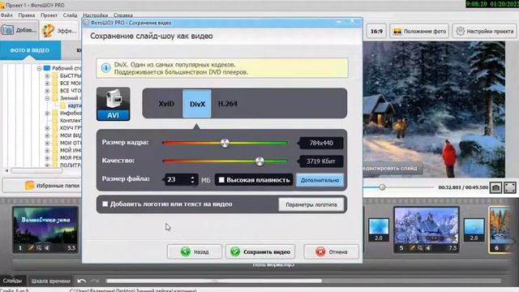This screenshot has height=292, width=519.
Task: Click the 784x440 frame size value
Action: click(321, 143)
